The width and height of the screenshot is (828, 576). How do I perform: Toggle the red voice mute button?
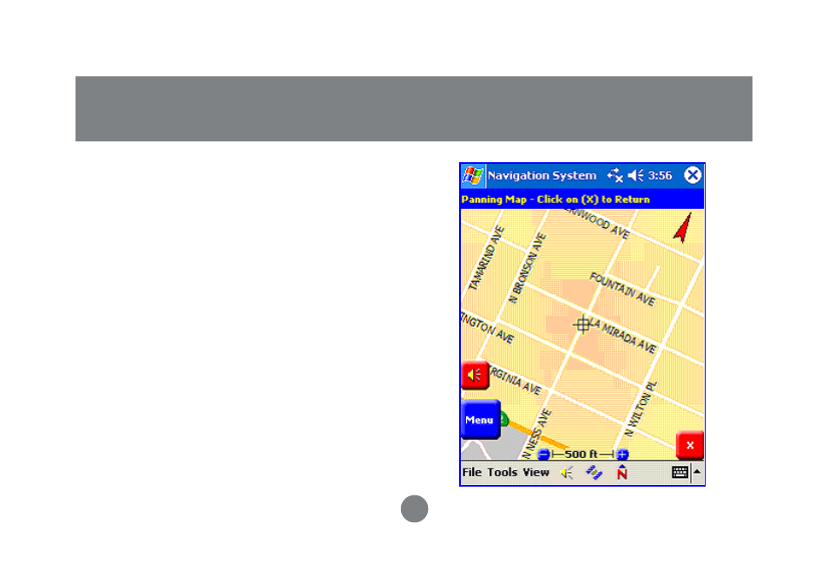pyautogui.click(x=475, y=376)
